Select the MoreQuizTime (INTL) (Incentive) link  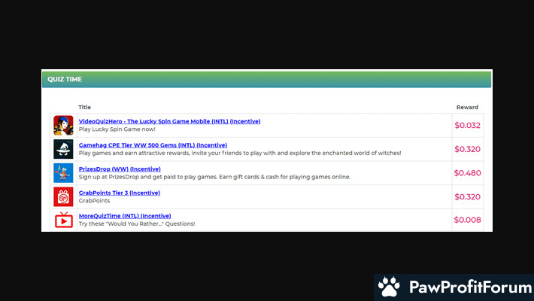[124, 216]
